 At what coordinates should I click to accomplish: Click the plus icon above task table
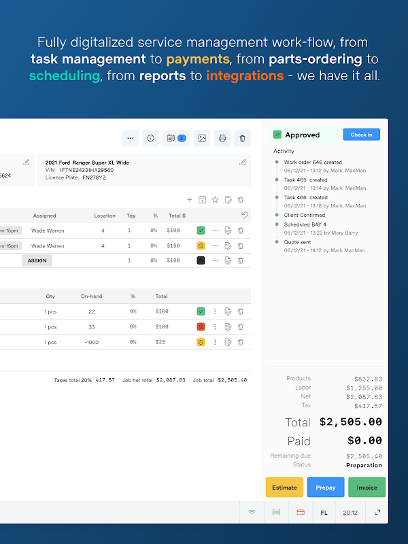190,199
